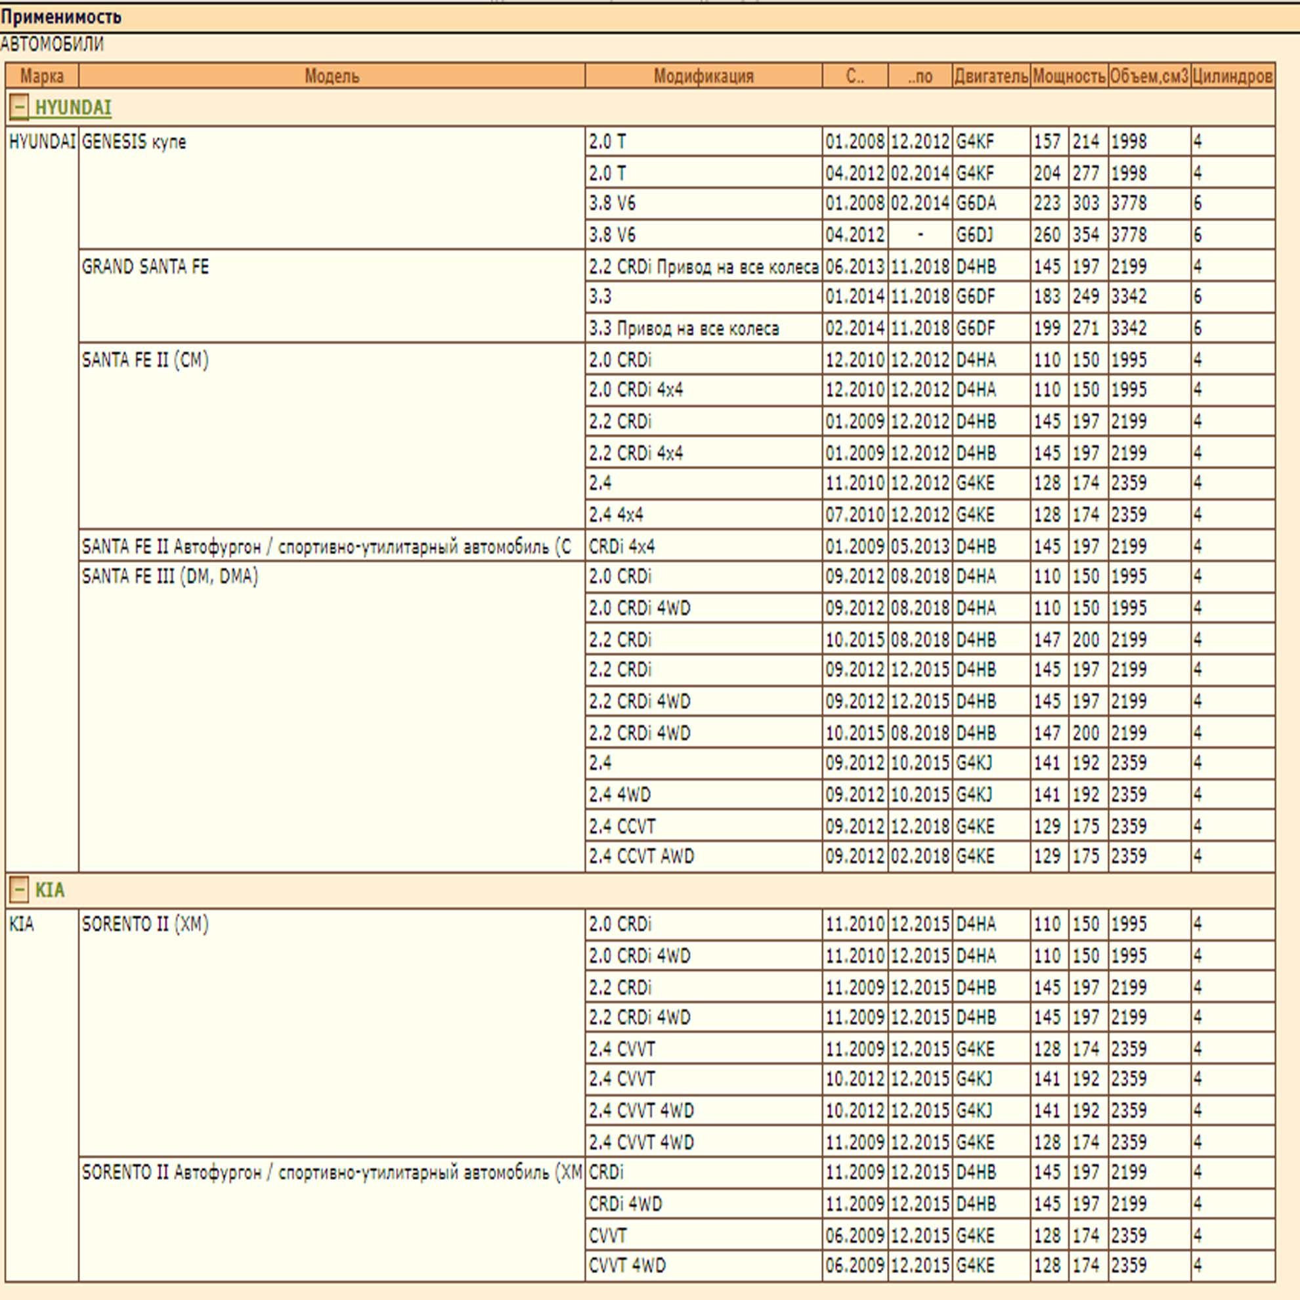Screen dimensions: 1300x1300
Task: Click the KIA brand cell in table body
Action: click(42, 1094)
